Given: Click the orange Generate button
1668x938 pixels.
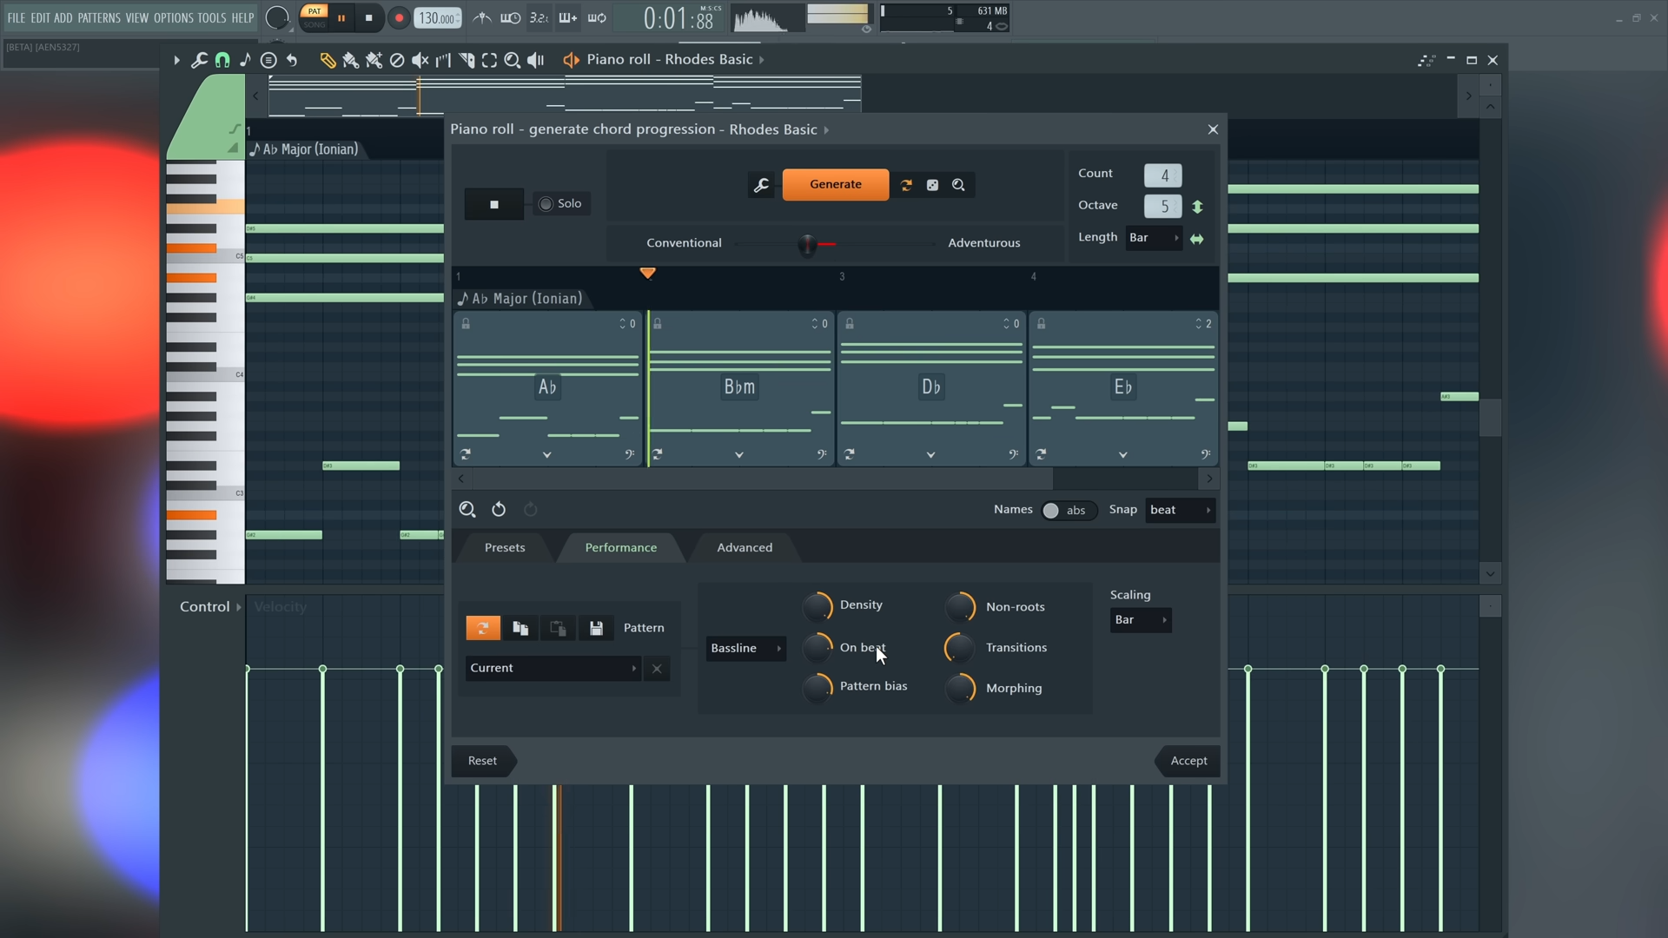Looking at the screenshot, I should 836,184.
